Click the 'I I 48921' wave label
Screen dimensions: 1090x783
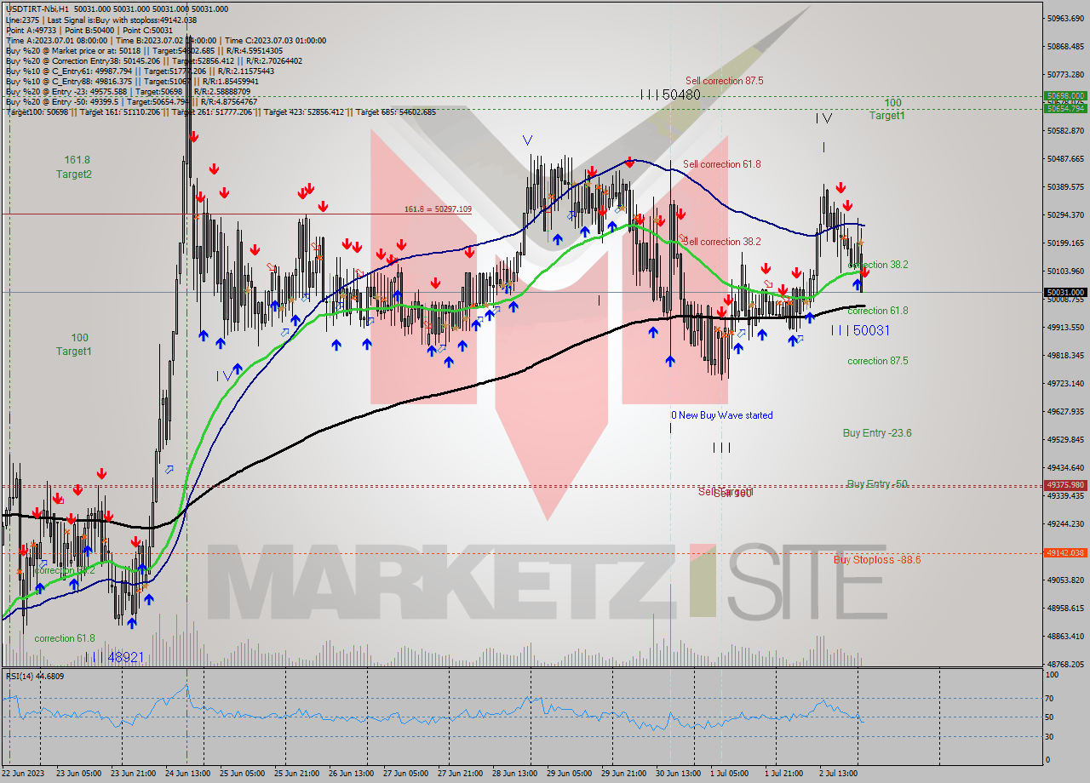[x=114, y=657]
